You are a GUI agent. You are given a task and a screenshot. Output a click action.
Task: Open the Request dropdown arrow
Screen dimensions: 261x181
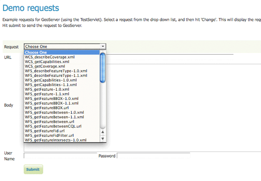tap(103, 46)
